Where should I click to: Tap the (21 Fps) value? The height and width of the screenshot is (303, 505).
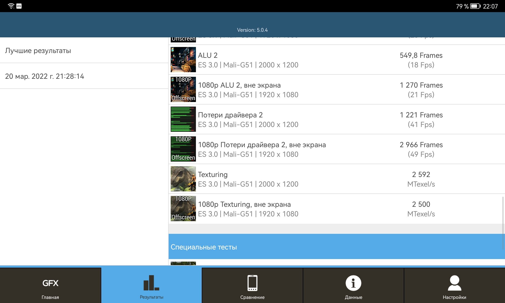pyautogui.click(x=421, y=95)
